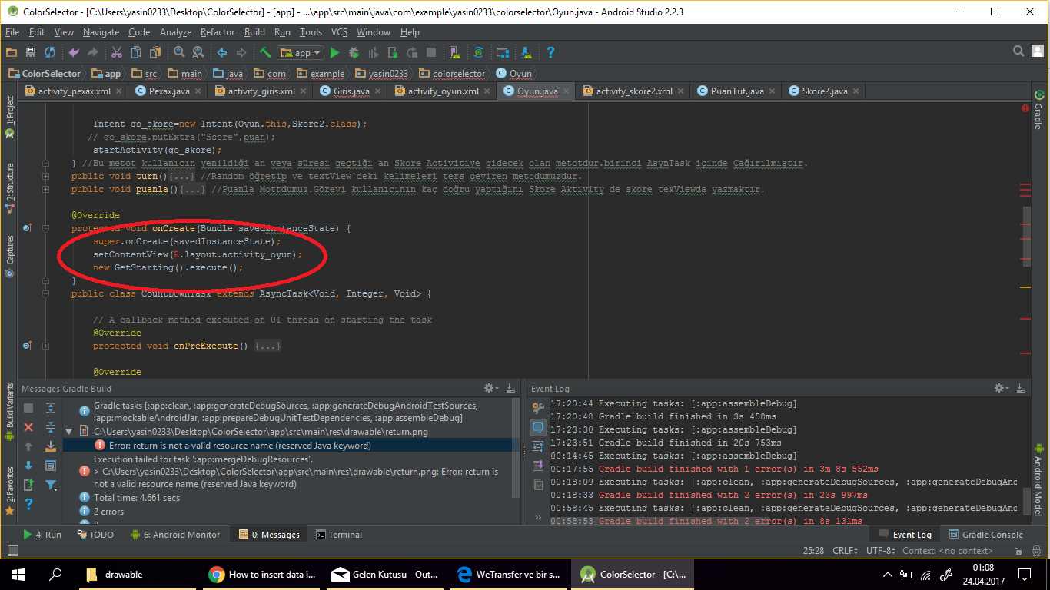Toggle autoscroll to source in Messages panel
Viewport: 1050px width, 590px height.
coord(51,446)
